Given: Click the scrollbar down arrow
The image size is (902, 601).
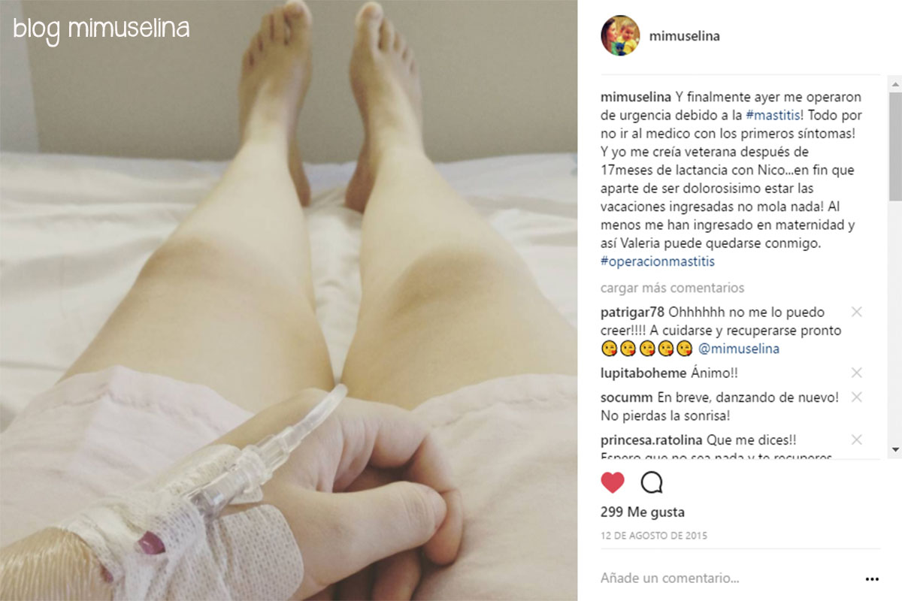Looking at the screenshot, I should click(x=895, y=449).
